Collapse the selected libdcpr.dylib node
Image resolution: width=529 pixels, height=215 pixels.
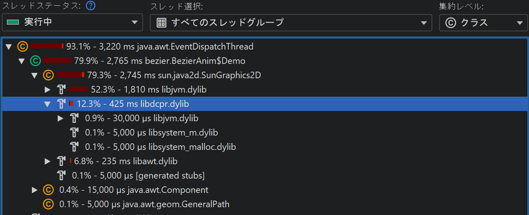(48, 104)
